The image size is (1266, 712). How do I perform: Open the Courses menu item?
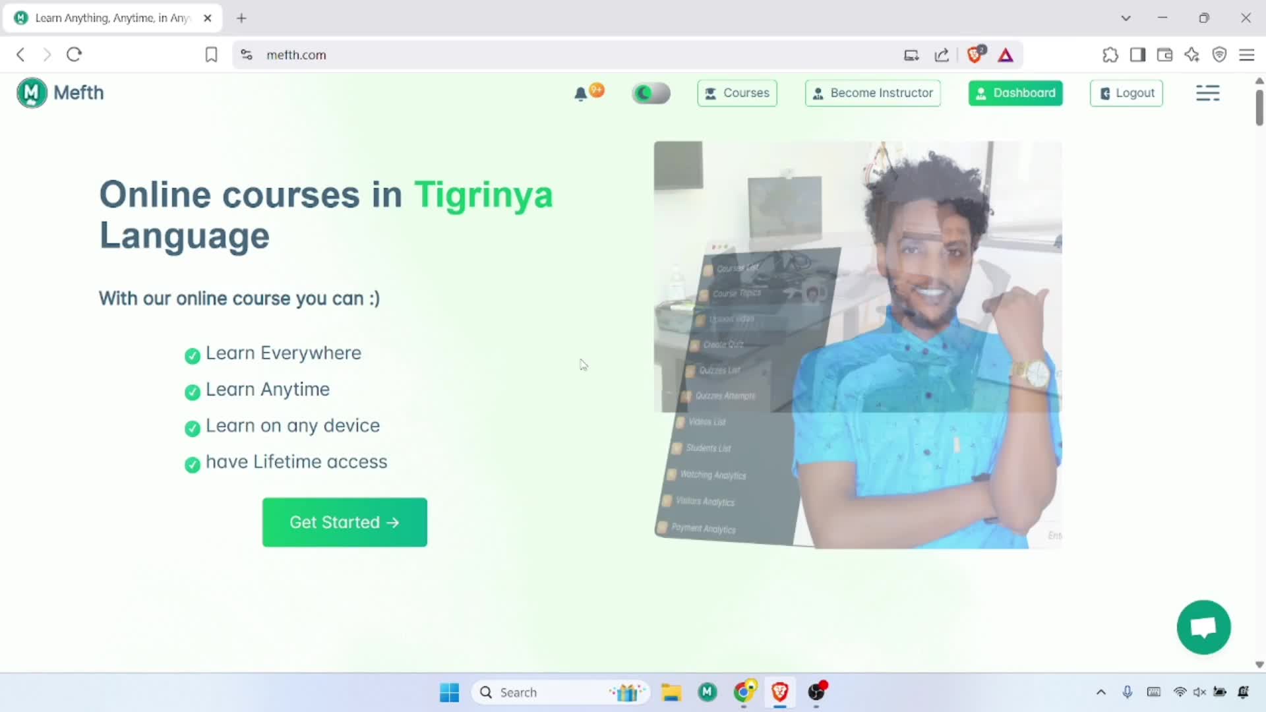[737, 93]
